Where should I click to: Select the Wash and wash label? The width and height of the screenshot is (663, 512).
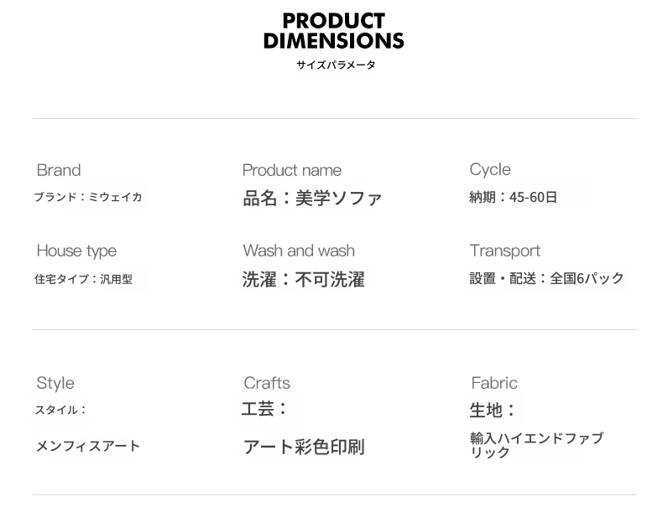coord(299,251)
